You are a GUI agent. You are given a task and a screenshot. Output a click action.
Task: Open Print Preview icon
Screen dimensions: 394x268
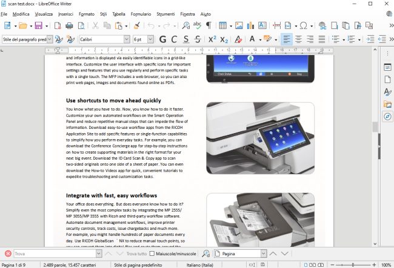[x=81, y=25]
